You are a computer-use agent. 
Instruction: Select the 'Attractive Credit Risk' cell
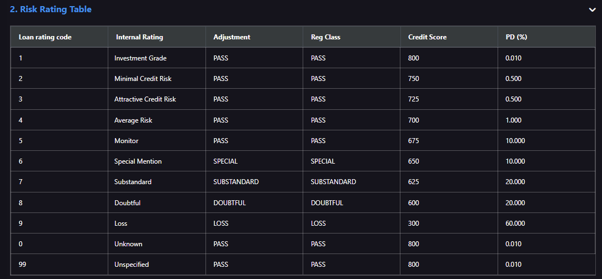(157, 99)
